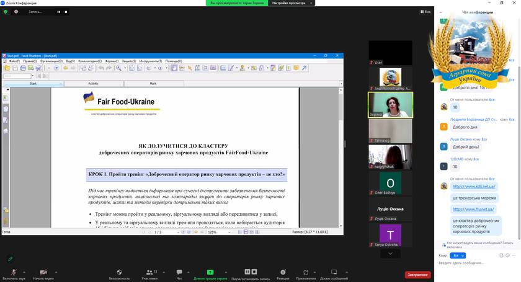
Task: Toggle the Чат panel from toolbar
Action: tap(179, 274)
